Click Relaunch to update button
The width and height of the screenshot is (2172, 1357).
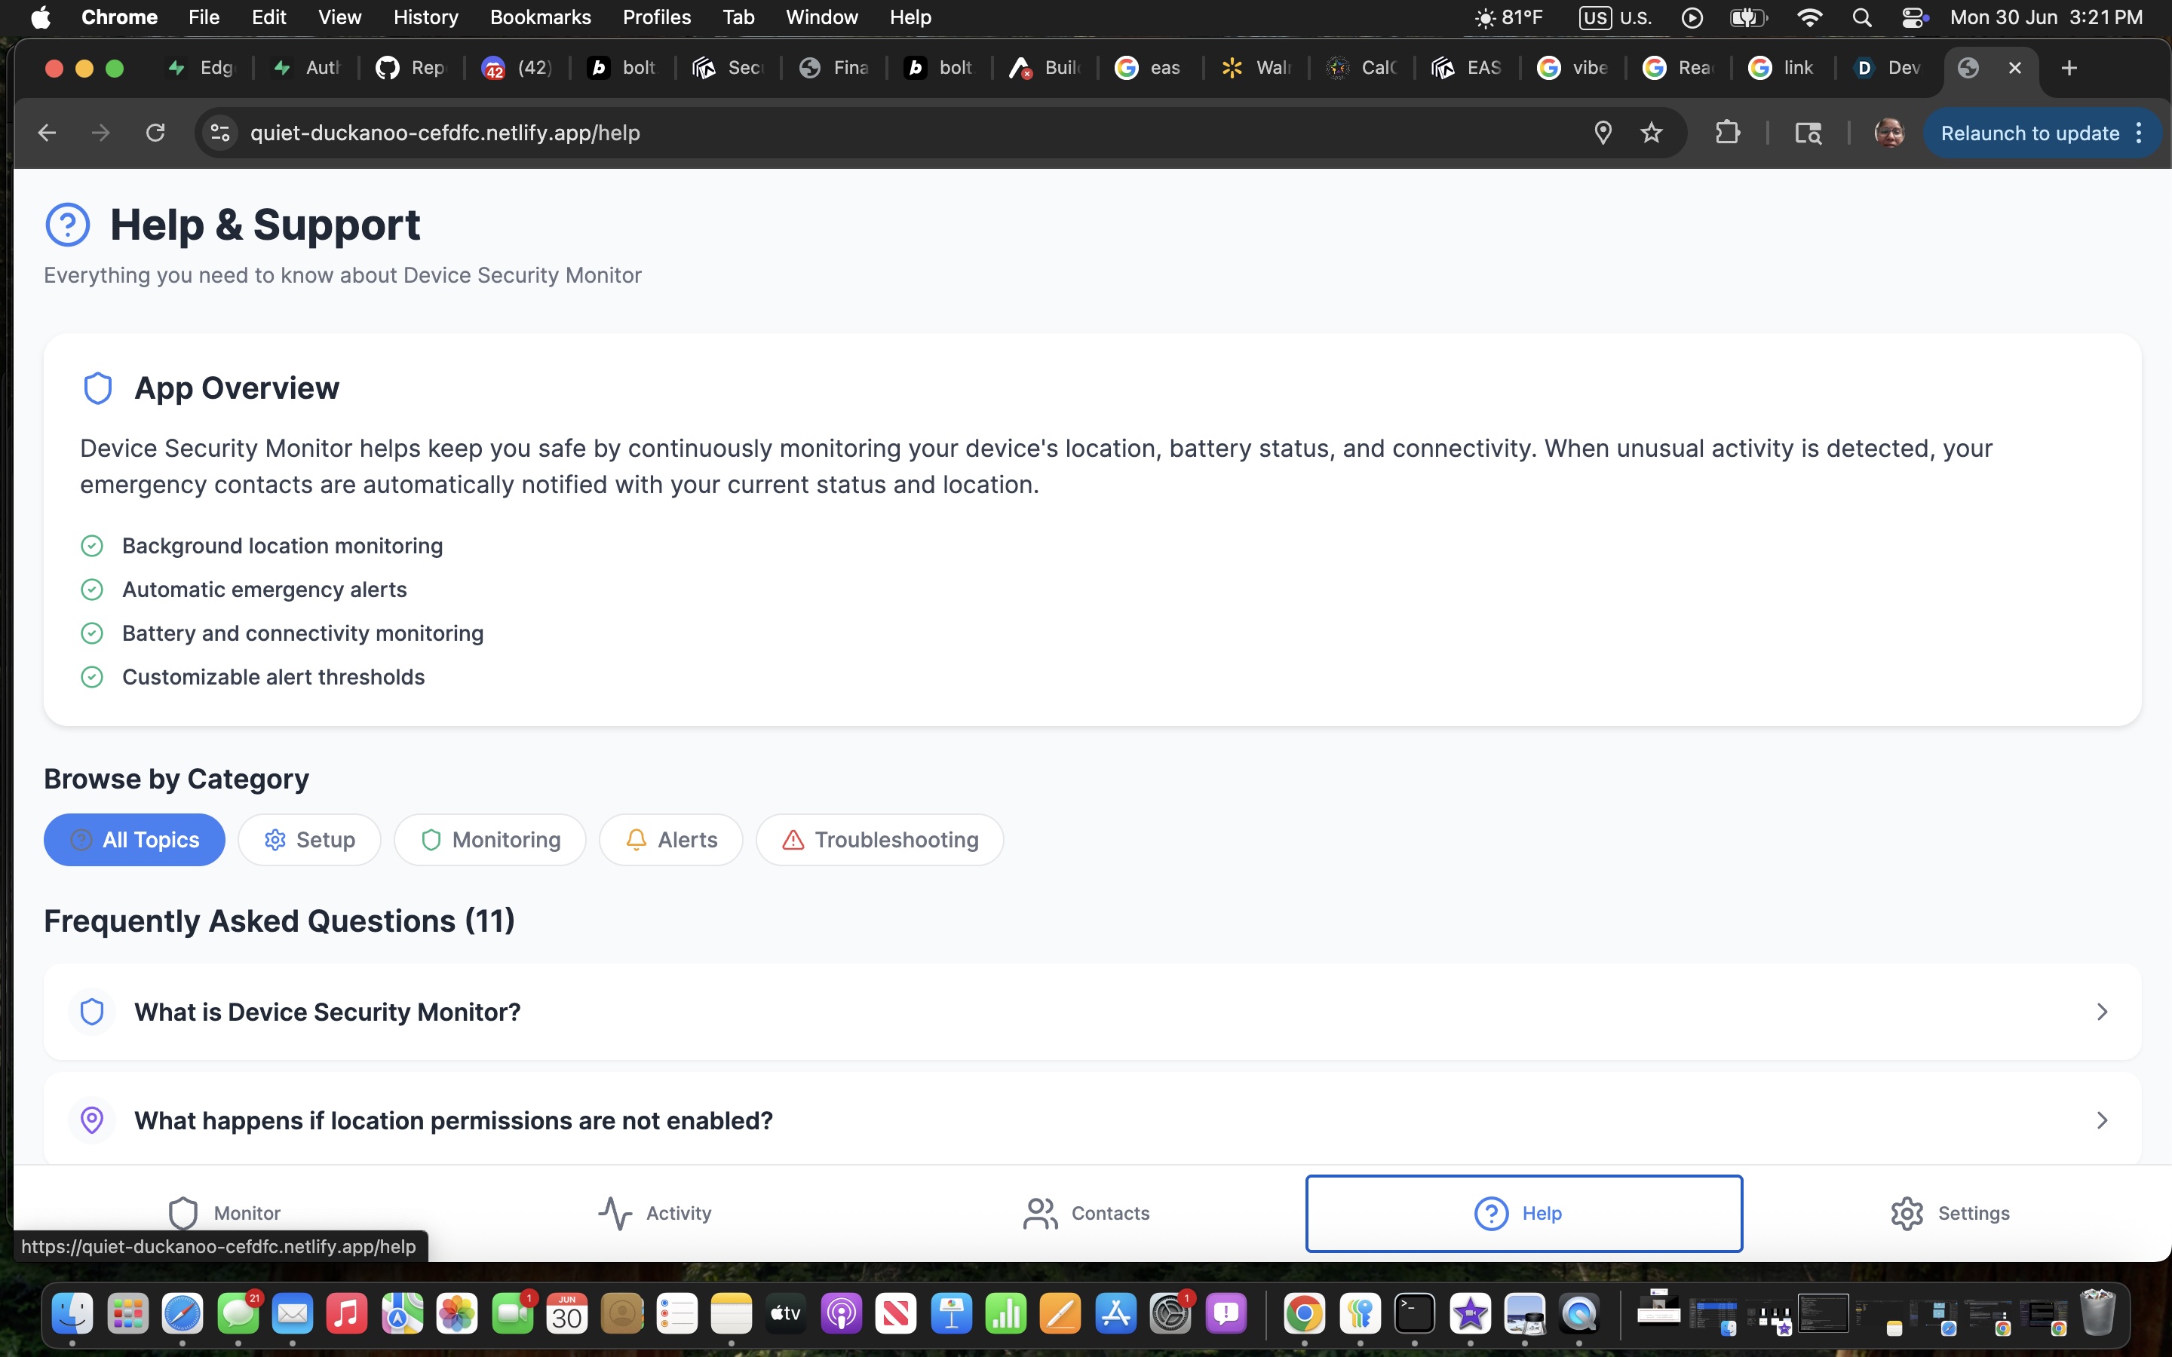[x=2029, y=133]
